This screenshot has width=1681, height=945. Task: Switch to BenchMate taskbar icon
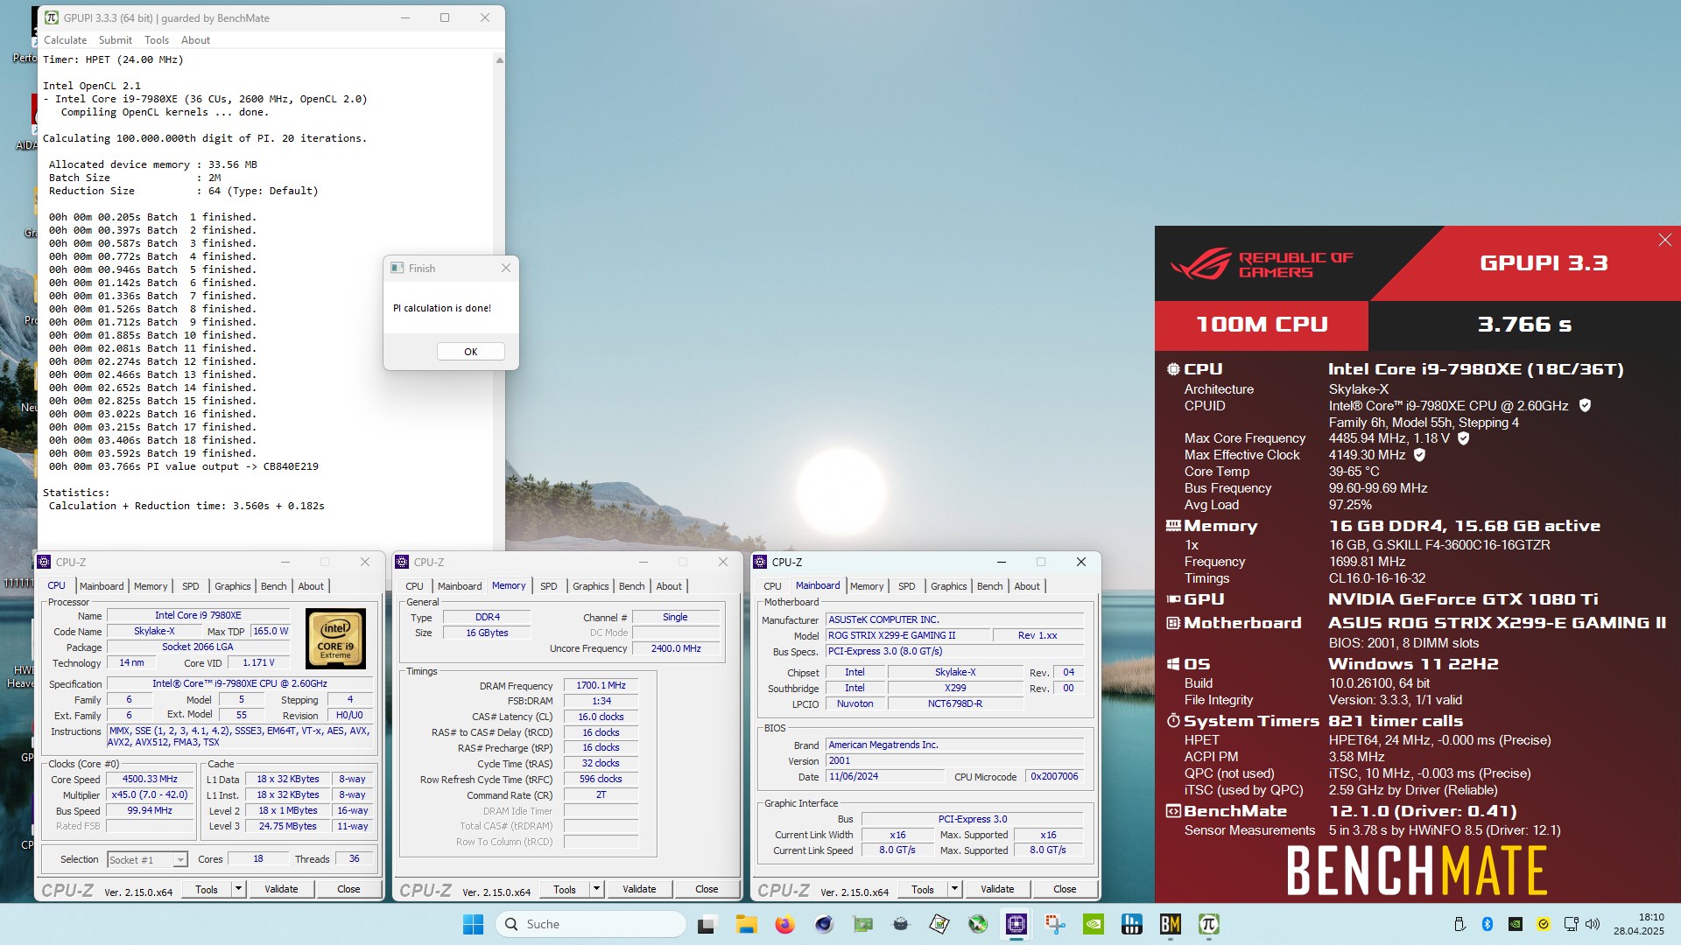coord(1171,924)
